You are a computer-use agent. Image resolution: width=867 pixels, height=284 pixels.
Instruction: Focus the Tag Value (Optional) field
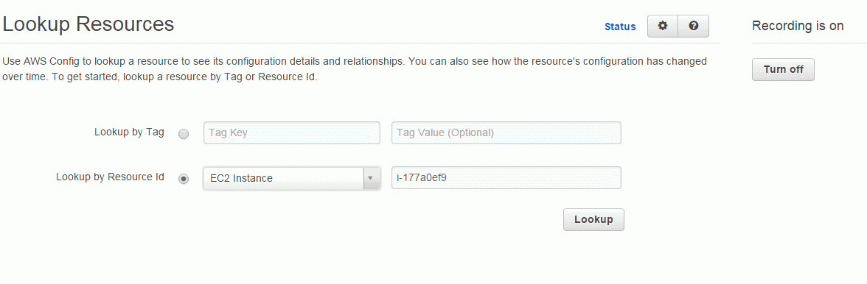(x=506, y=133)
